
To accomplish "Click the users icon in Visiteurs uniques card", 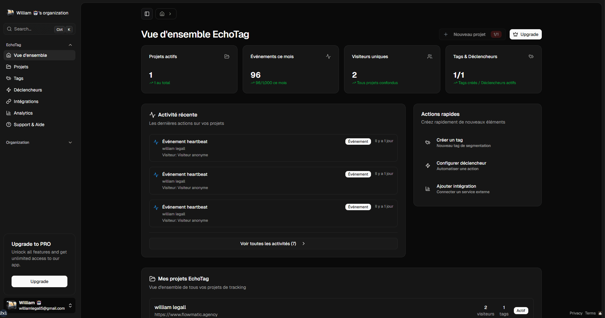I will click(x=429, y=56).
